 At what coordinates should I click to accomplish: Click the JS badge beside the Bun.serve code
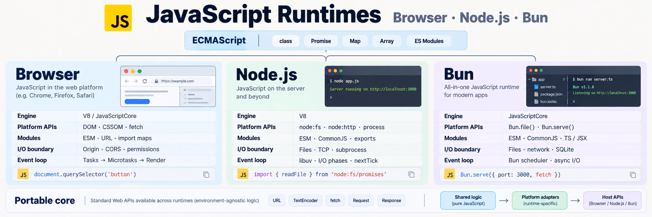pyautogui.click(x=450, y=174)
